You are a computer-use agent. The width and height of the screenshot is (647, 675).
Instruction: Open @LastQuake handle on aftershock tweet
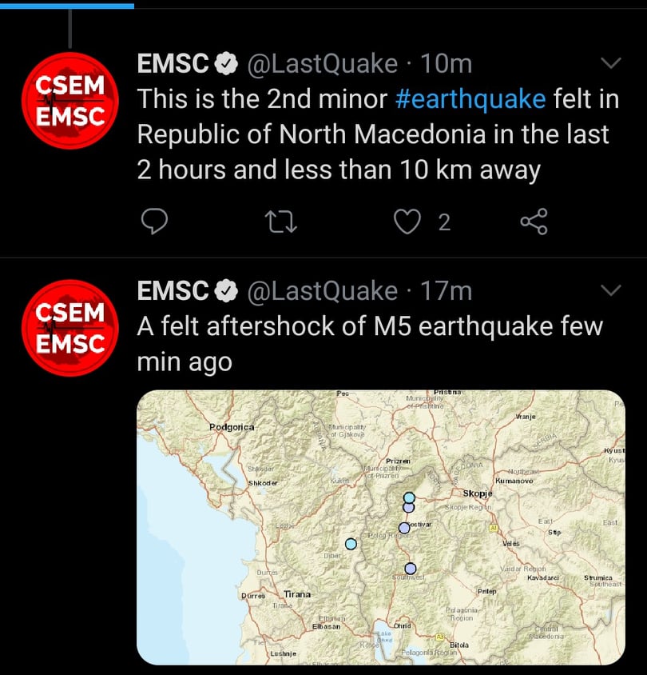point(323,291)
